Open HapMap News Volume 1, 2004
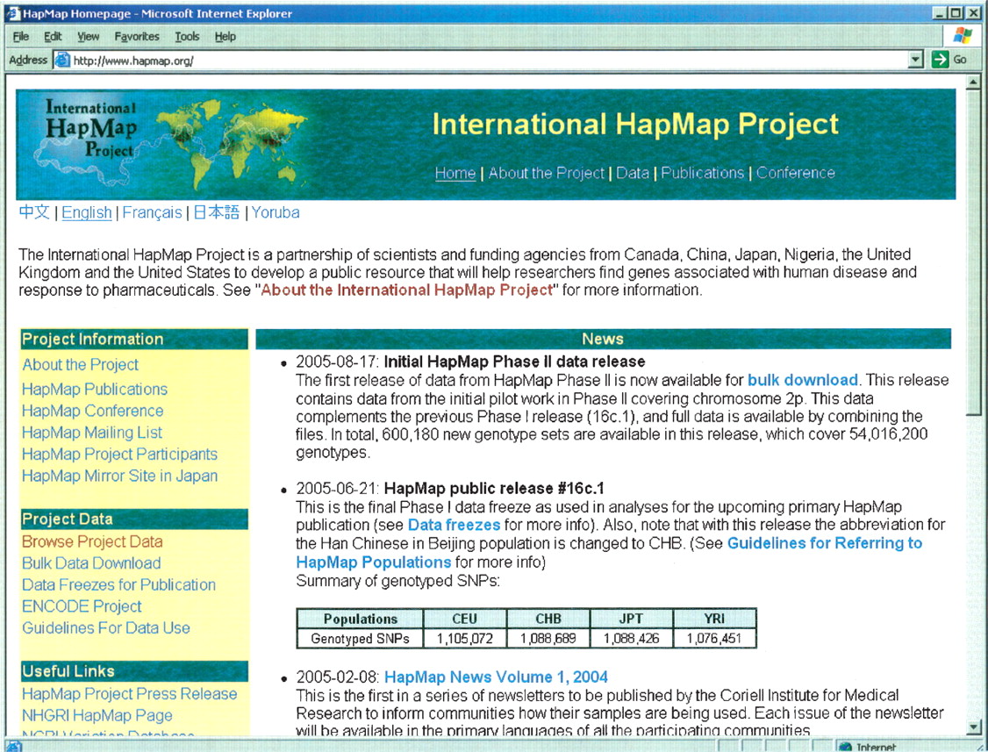The image size is (988, 752). (x=496, y=677)
